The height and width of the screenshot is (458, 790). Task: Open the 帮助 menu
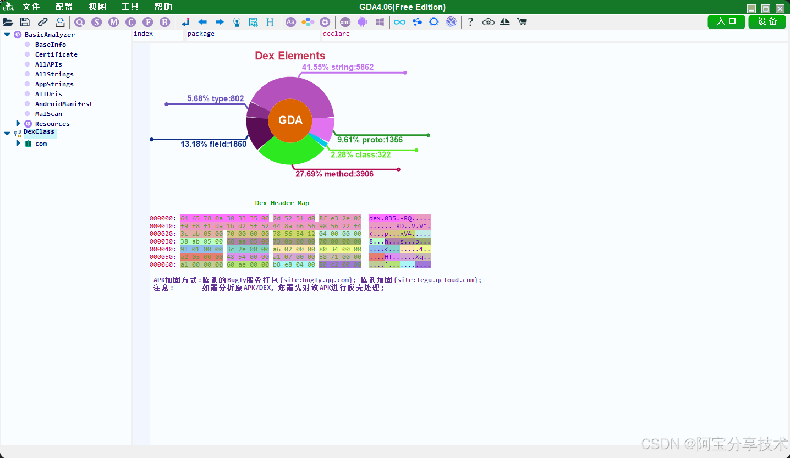click(163, 7)
